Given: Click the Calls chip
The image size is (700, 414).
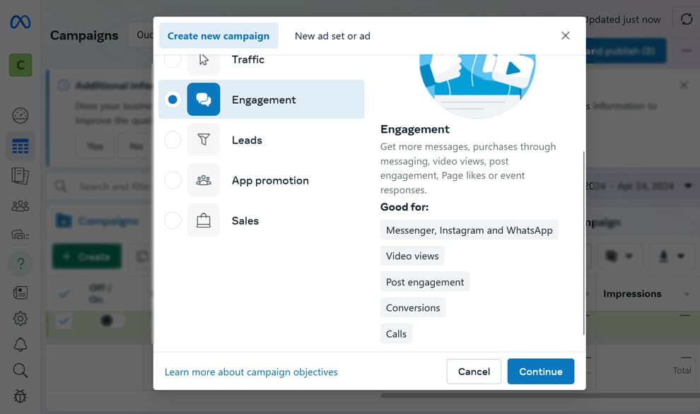Looking at the screenshot, I should coord(396,333).
